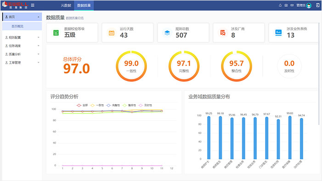The width and height of the screenshot is (322, 181).
Task: Click the bar labeled 95.96
Action: (232, 138)
